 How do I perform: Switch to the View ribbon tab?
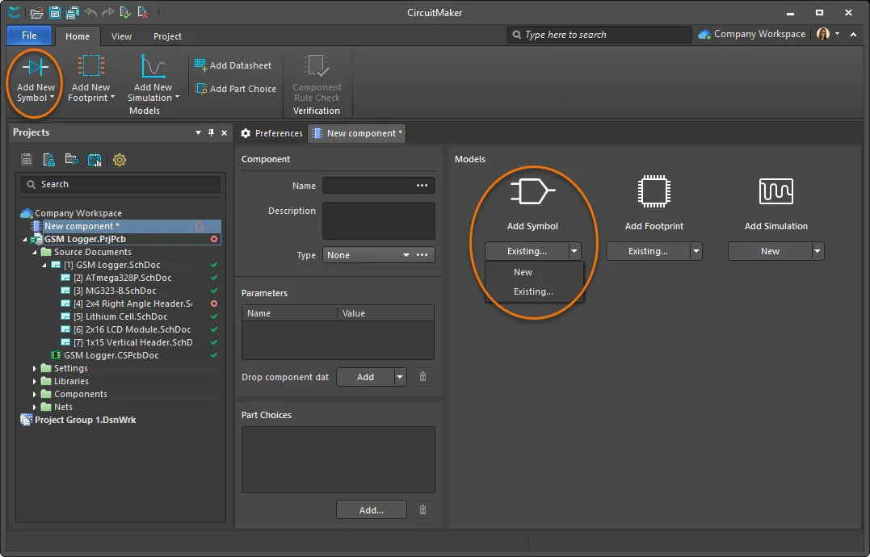tap(121, 36)
